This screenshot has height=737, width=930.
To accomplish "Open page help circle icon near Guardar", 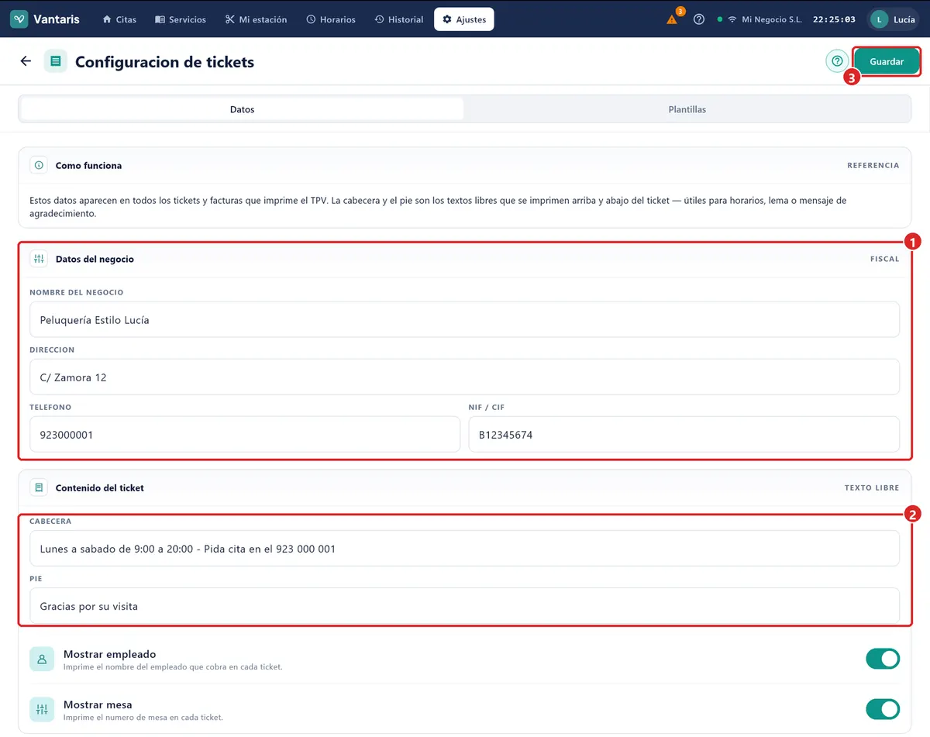I will [x=837, y=61].
